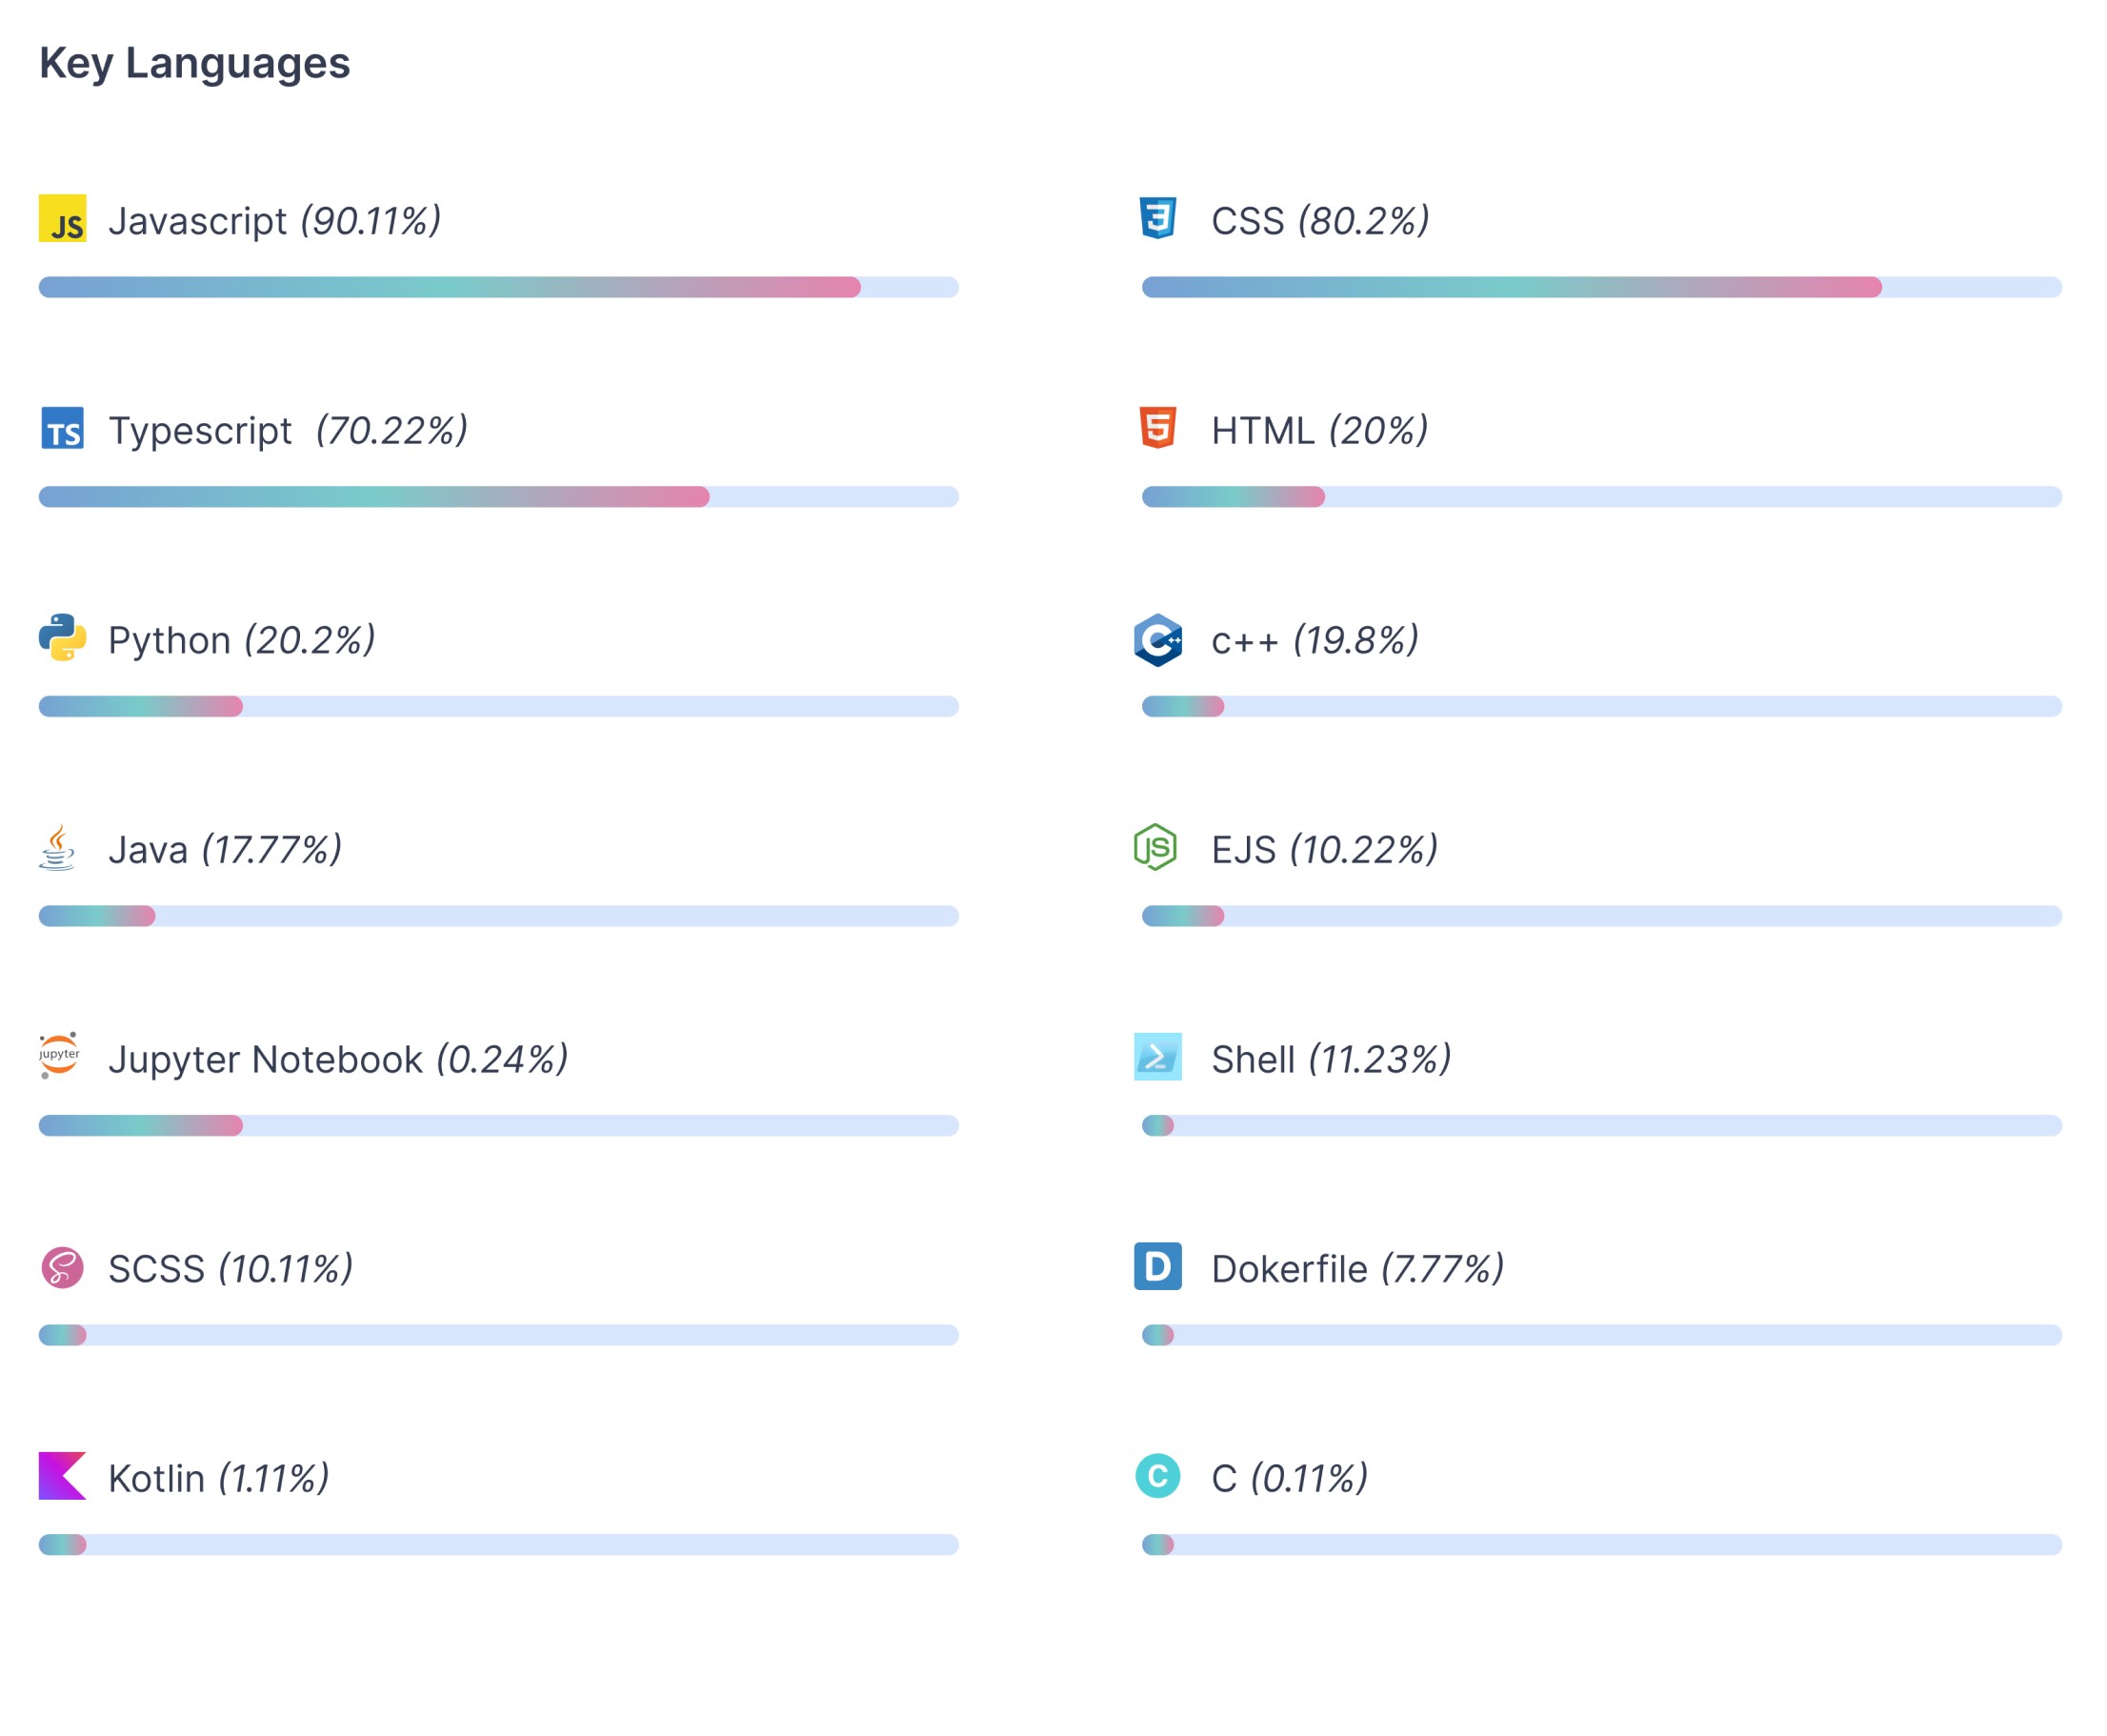Select the c++ hexagon icon
The image size is (2107, 1736).
[x=1157, y=640]
